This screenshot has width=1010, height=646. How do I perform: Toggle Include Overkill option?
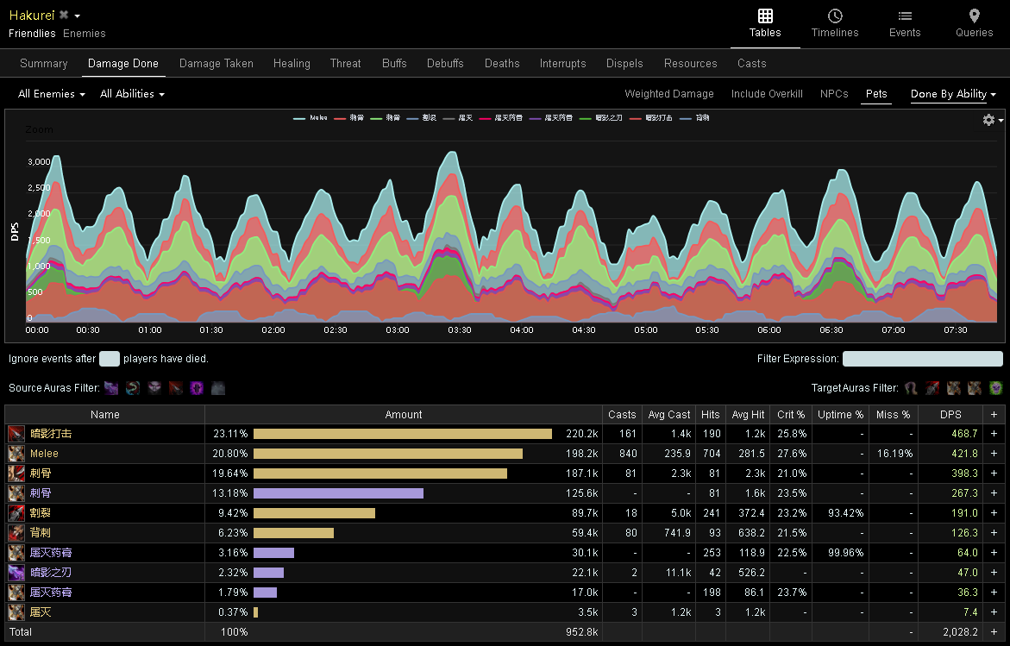pos(767,94)
